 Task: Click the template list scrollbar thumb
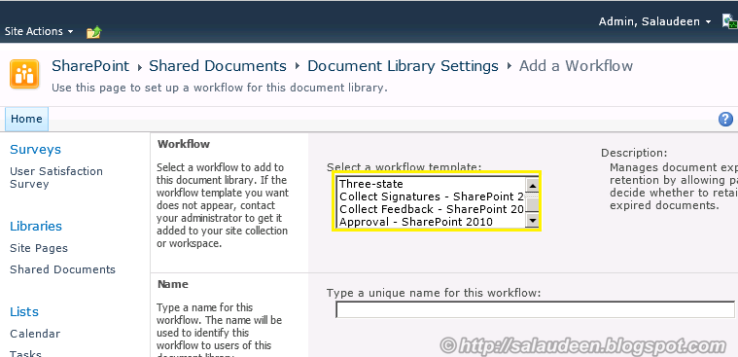point(532,204)
